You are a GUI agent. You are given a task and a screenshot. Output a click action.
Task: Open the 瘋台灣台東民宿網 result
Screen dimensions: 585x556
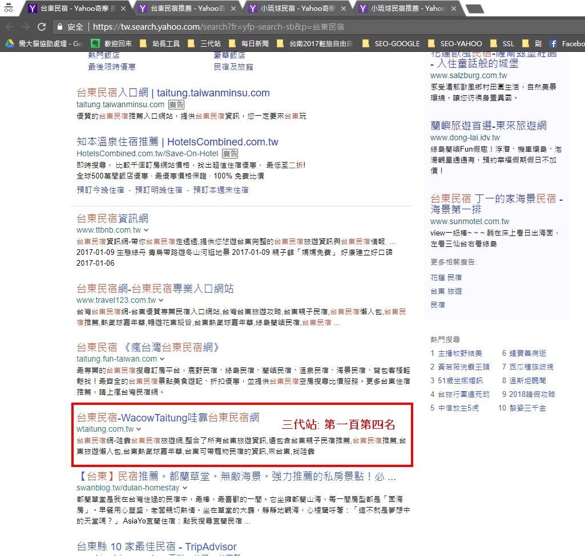point(148,348)
